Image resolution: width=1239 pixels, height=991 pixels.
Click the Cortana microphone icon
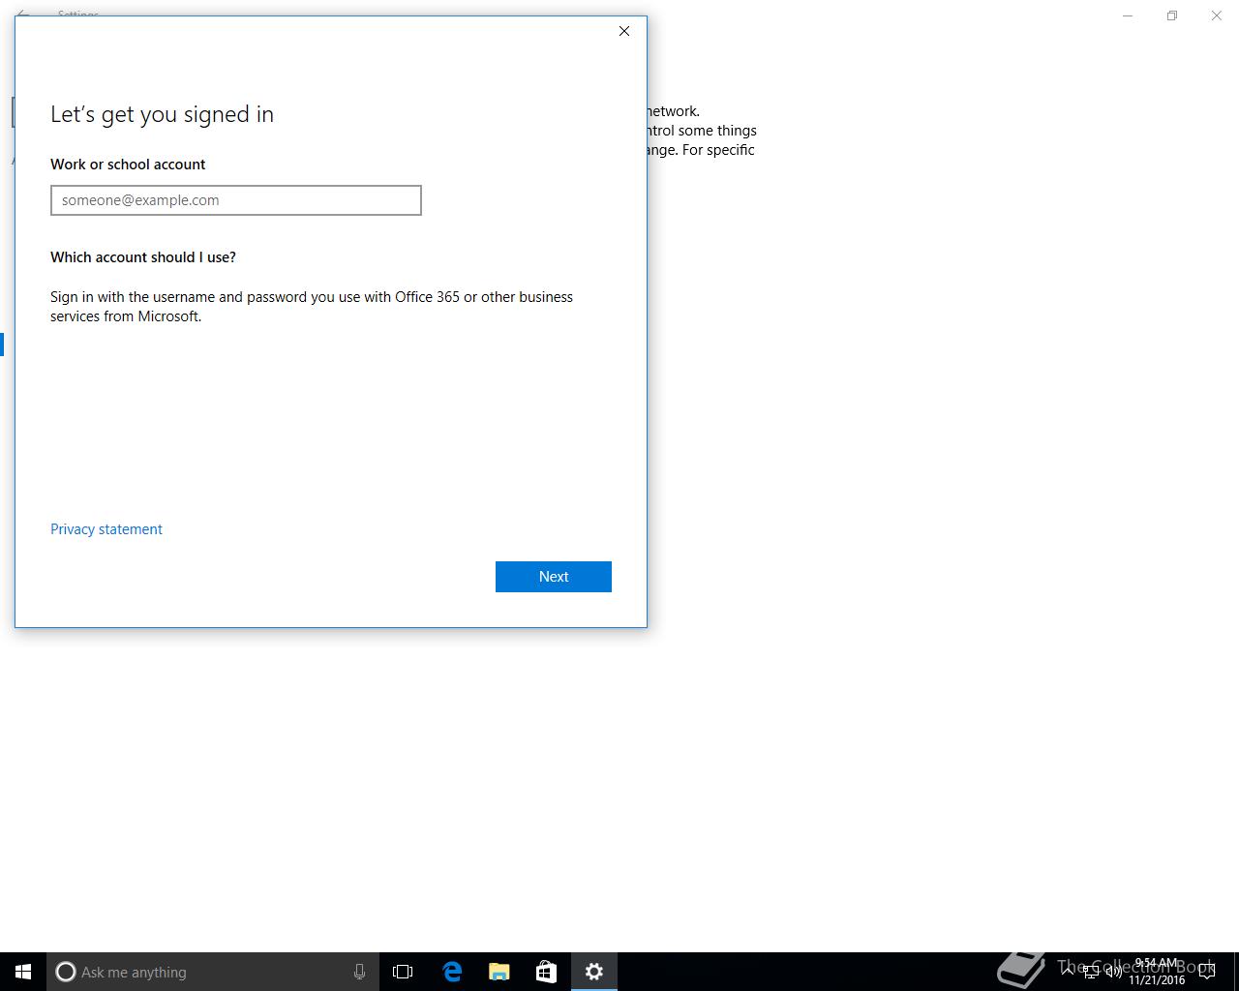pos(359,972)
